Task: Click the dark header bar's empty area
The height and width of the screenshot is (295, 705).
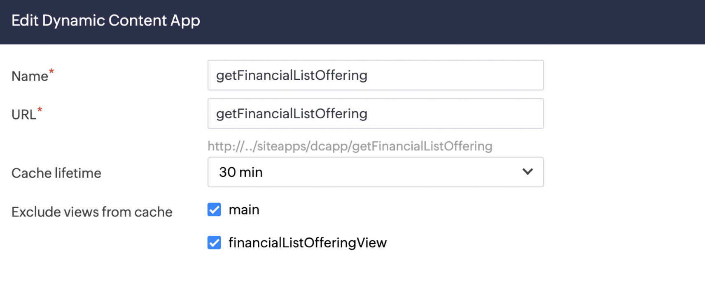Action: [x=453, y=21]
